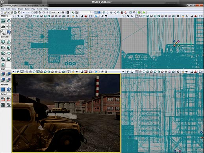Start Play in Editor with the green arrow

(x=144, y=12)
